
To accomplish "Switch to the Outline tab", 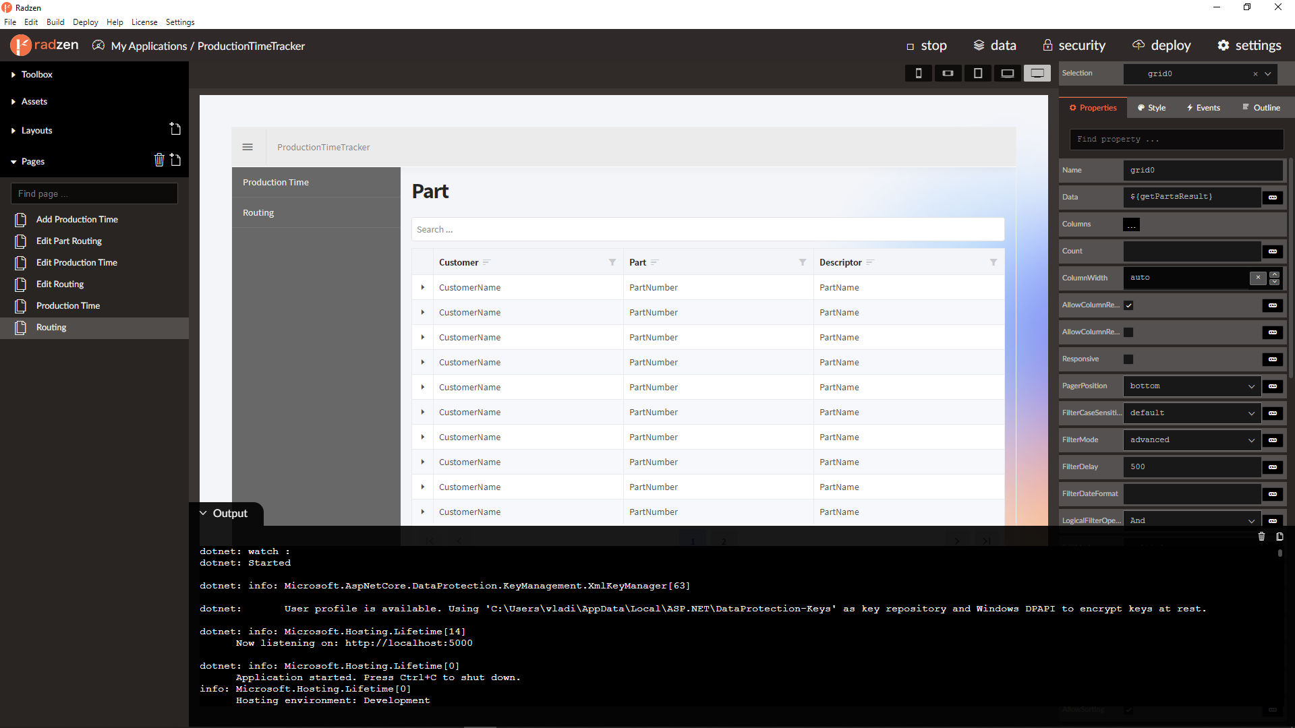I will (x=1261, y=108).
